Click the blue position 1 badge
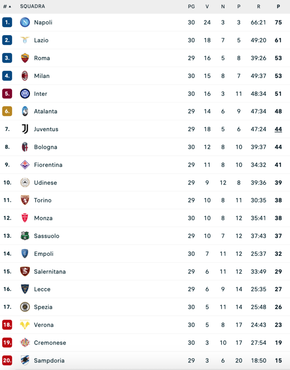Screen dimensions: 290x370 (7, 23)
